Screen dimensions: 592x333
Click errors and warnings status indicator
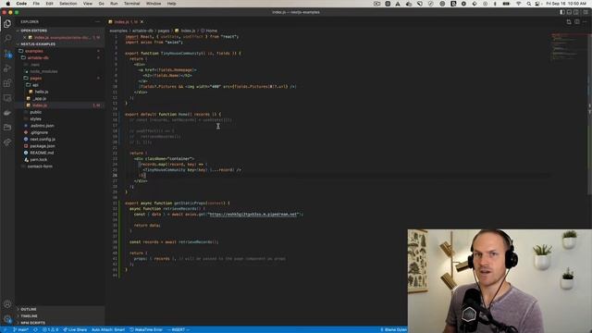tap(51, 329)
